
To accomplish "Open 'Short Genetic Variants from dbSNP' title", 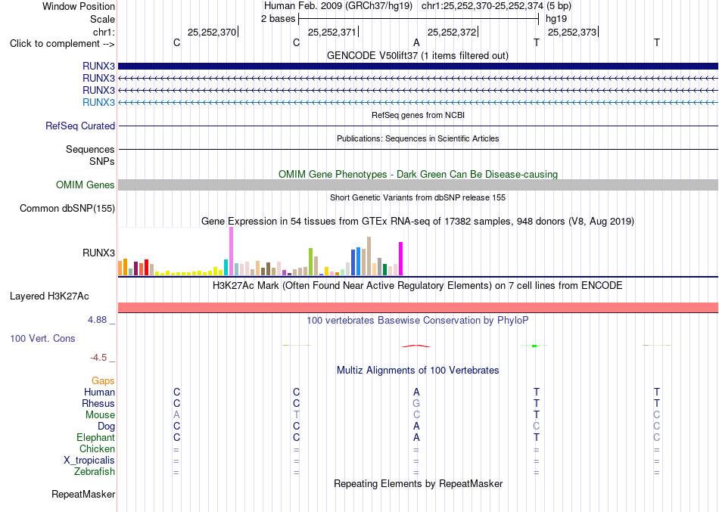I will pos(418,197).
